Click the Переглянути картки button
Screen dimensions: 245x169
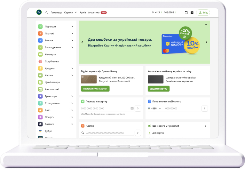(95, 89)
